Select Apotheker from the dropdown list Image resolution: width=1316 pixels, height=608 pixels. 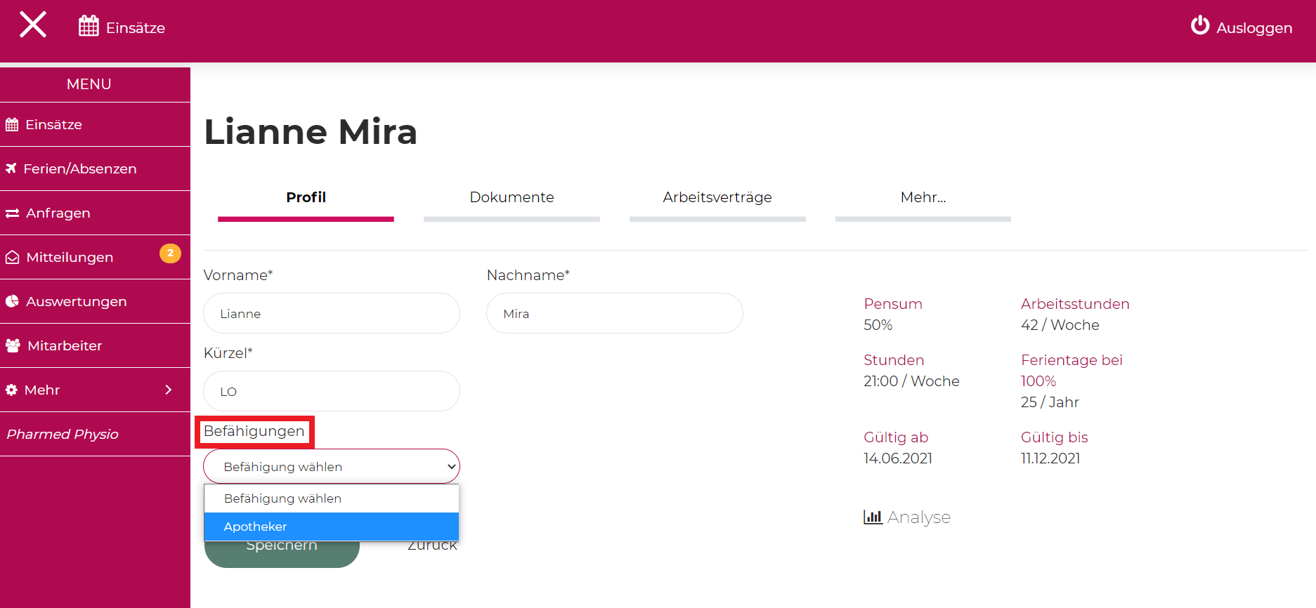pyautogui.click(x=331, y=527)
